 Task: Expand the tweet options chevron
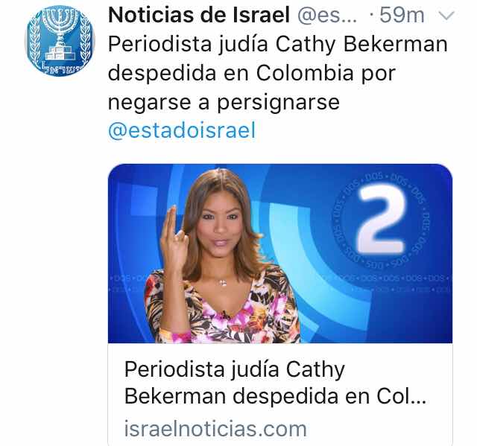click(447, 16)
